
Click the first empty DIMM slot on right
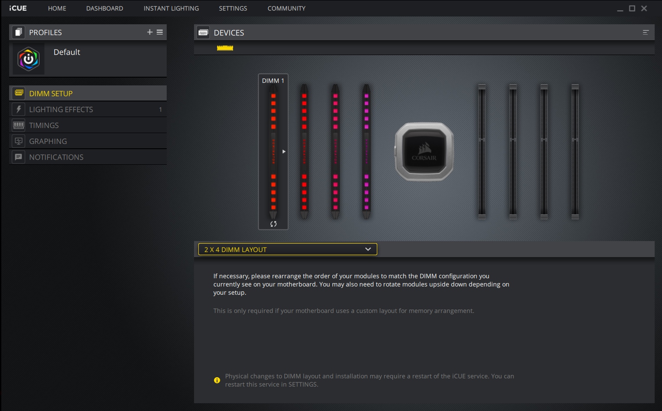[x=482, y=152]
